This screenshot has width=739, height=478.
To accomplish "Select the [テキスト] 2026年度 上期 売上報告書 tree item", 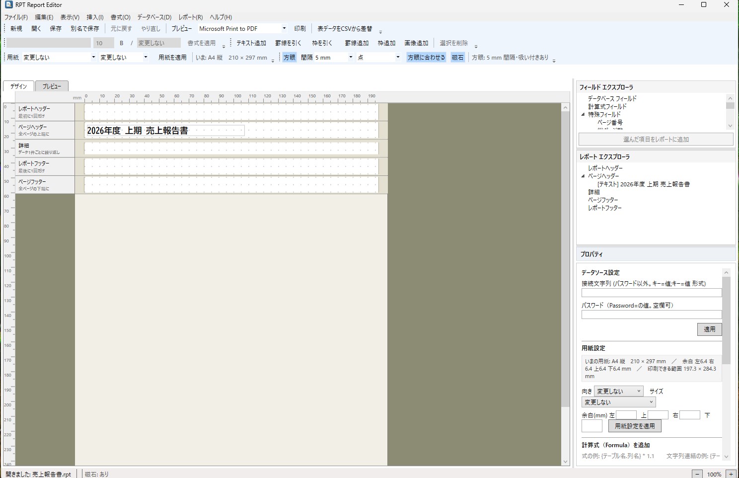I will (643, 184).
